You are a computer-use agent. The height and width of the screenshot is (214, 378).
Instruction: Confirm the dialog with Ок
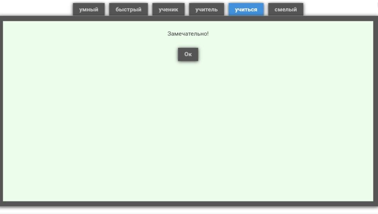pos(188,54)
